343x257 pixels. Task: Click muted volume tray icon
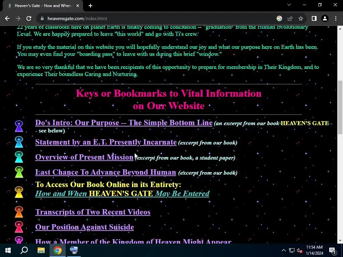[x=299, y=250]
